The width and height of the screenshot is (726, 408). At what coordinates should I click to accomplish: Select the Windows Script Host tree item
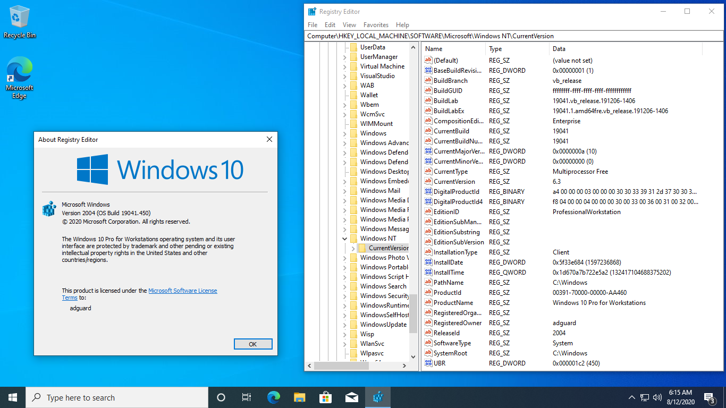384,277
